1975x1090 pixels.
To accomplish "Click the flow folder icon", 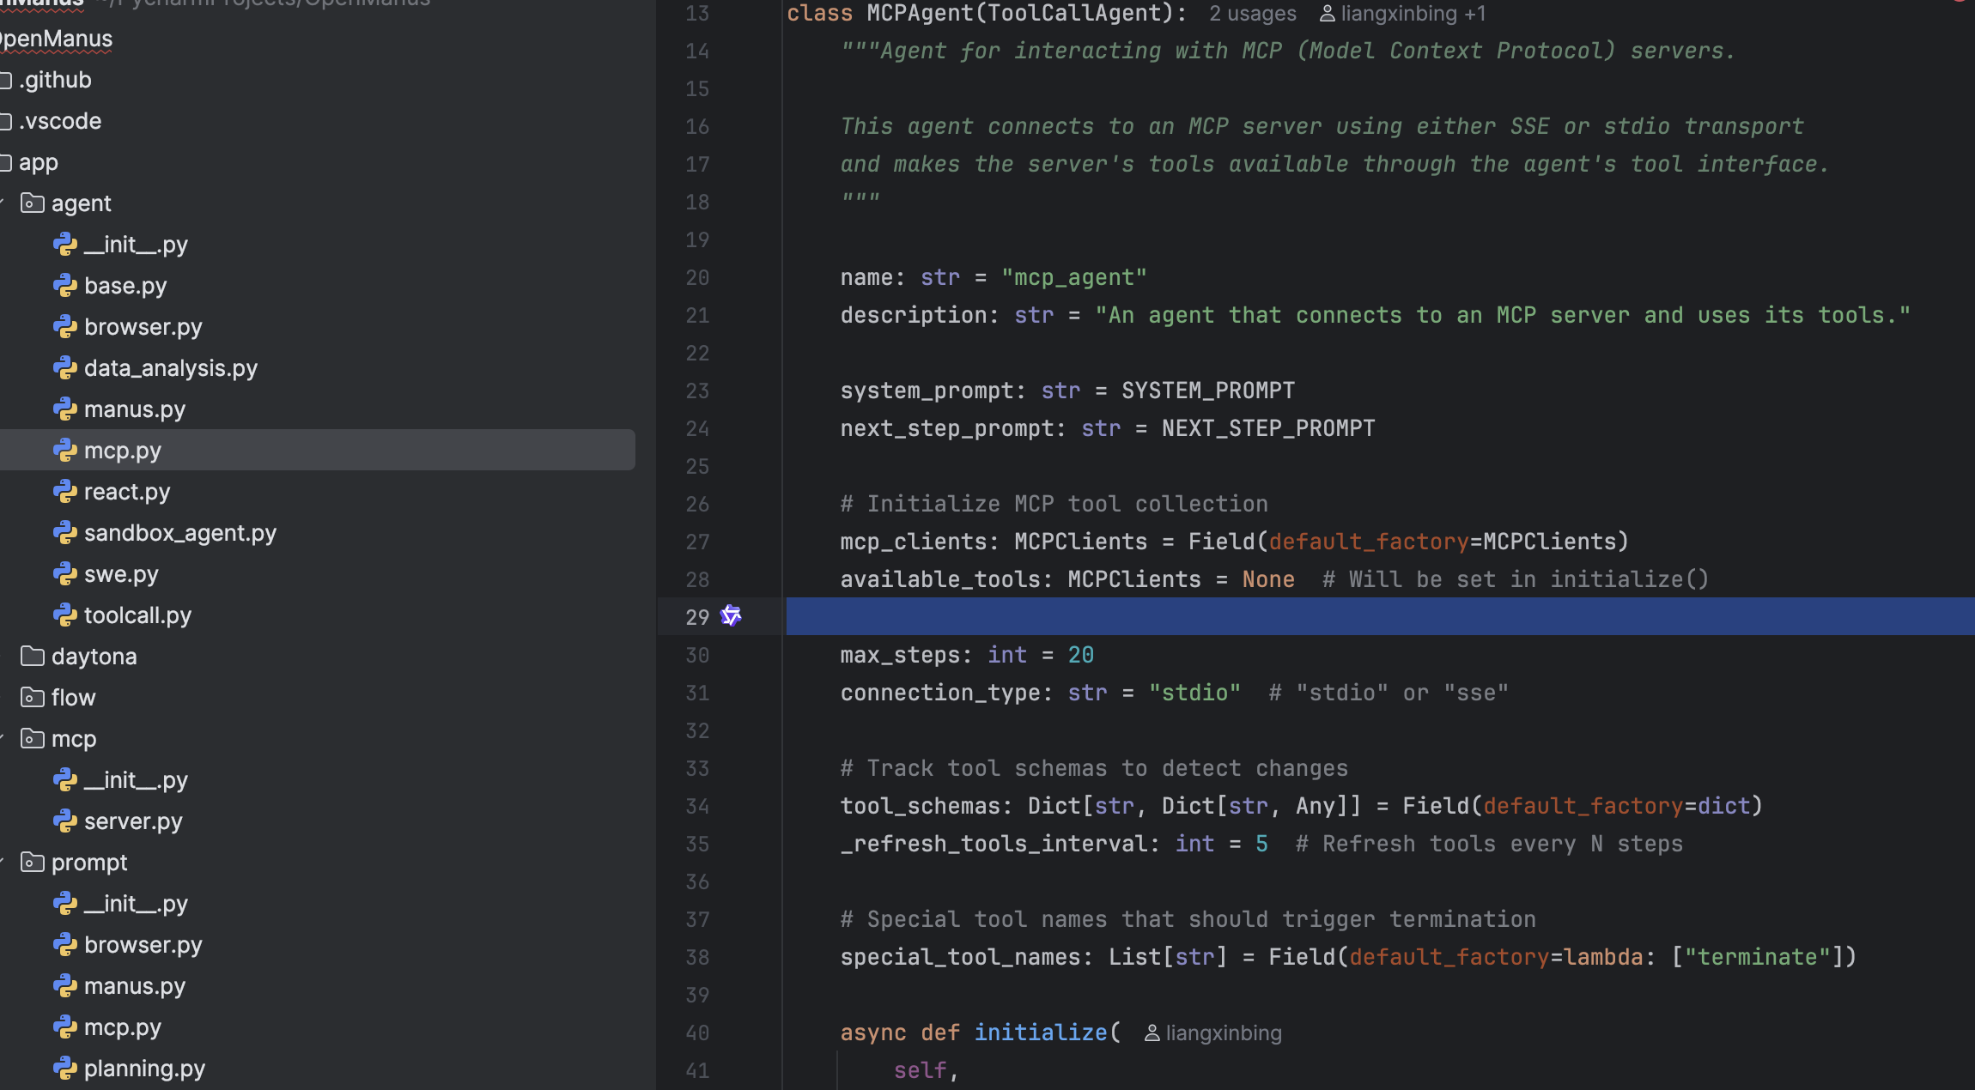I will (33, 698).
